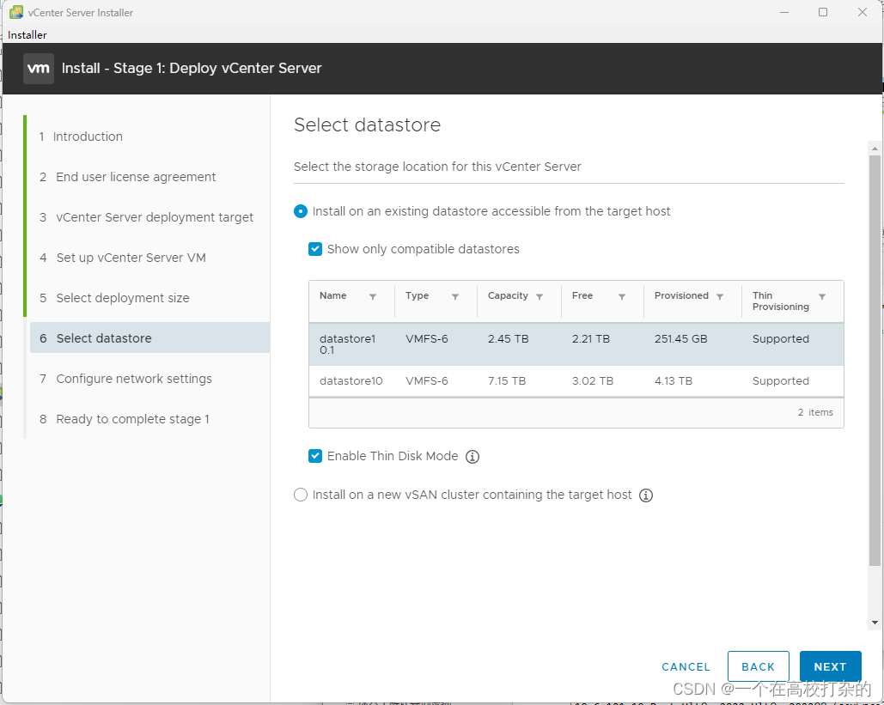Click the 7.15 TB capacity cell

(x=506, y=381)
